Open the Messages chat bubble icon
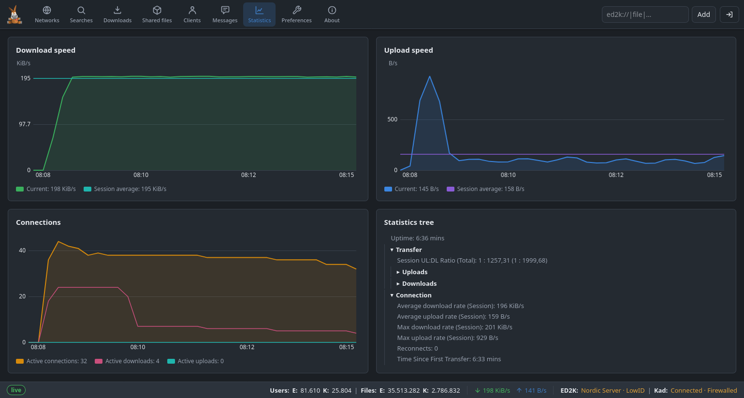 coord(225,10)
